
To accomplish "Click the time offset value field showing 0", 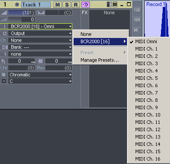I will (59, 61).
